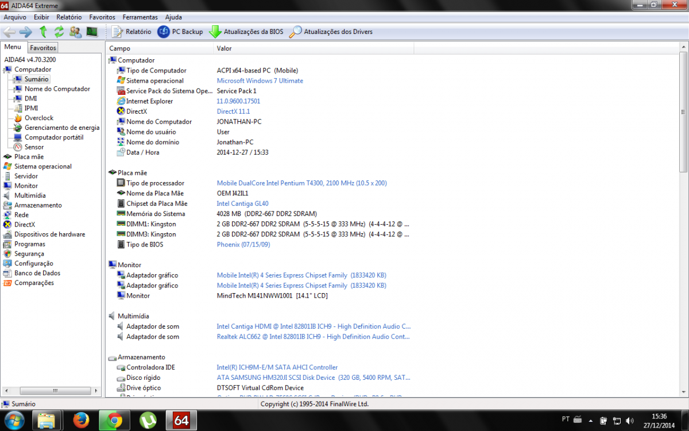Refresh the page with green arrows icon

tap(59, 32)
